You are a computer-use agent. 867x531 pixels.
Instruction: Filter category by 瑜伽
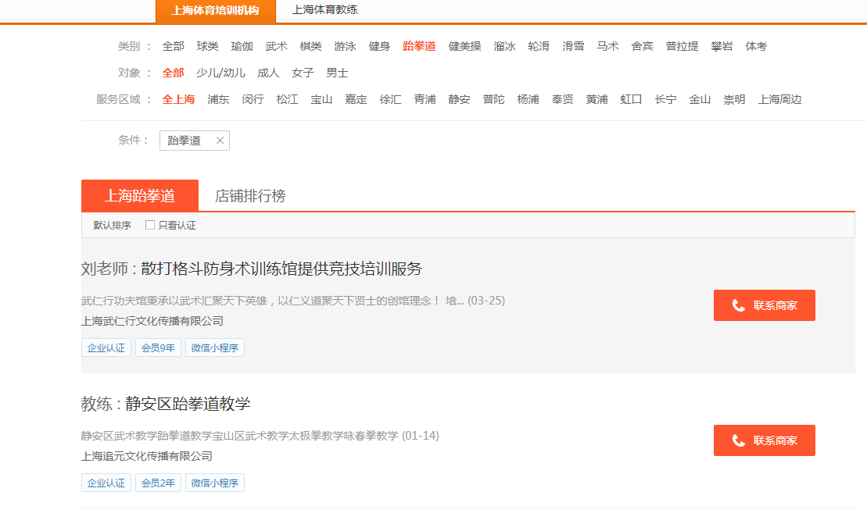[x=242, y=46]
